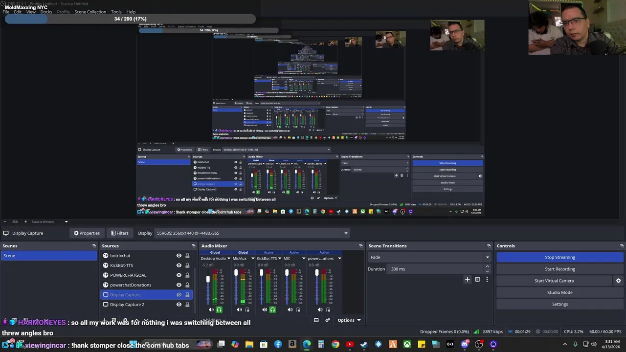Open the Audio Mixer Options dropdown

tap(349, 320)
